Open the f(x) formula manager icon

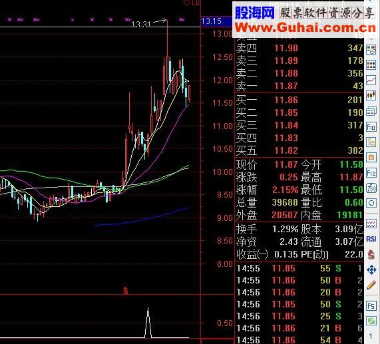371,188
